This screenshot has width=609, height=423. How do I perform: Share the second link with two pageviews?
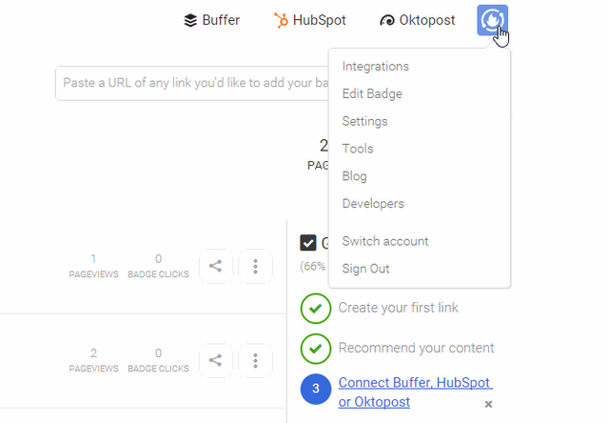216,360
